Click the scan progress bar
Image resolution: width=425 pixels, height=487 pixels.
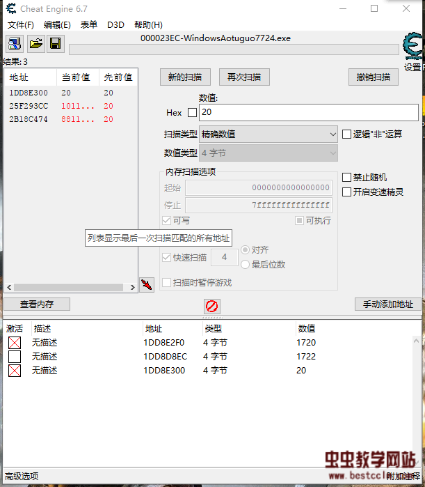pyautogui.click(x=234, y=49)
